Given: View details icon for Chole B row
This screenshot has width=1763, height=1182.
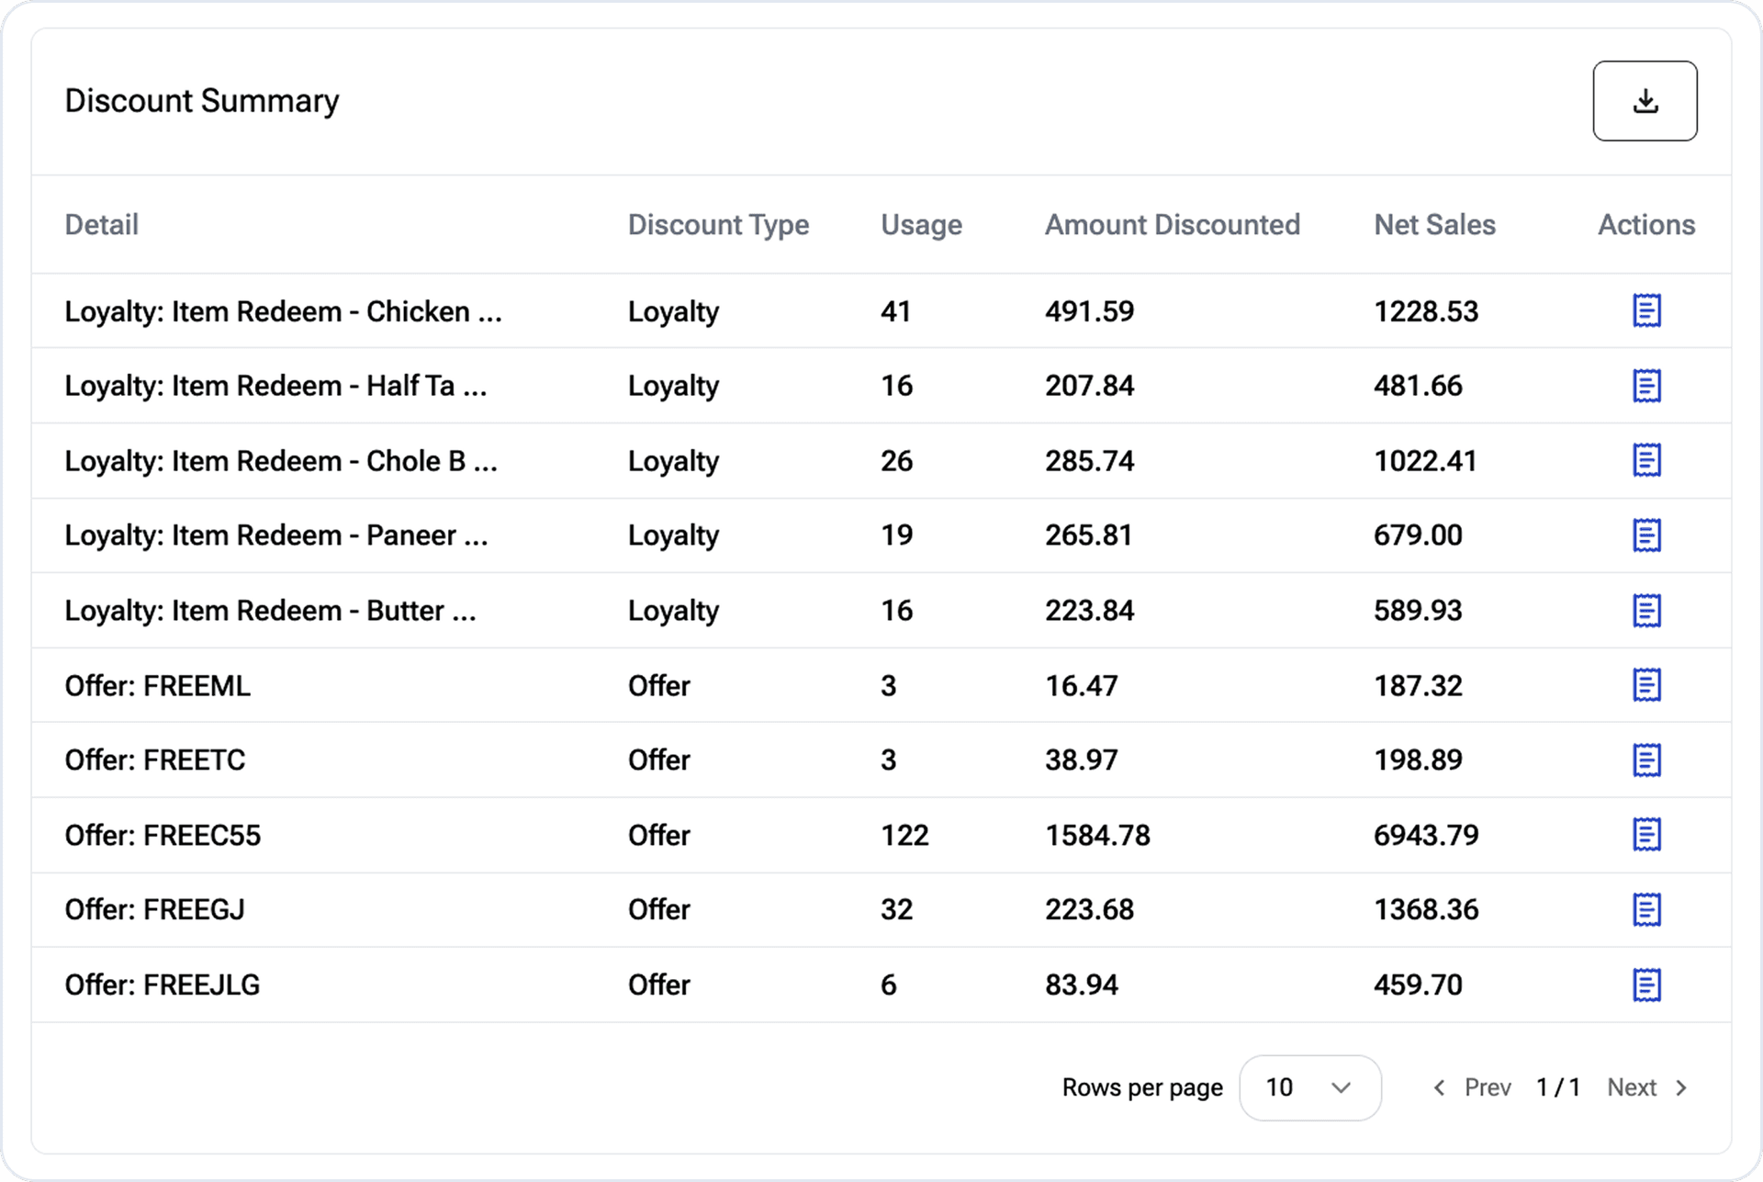Looking at the screenshot, I should pyautogui.click(x=1646, y=461).
